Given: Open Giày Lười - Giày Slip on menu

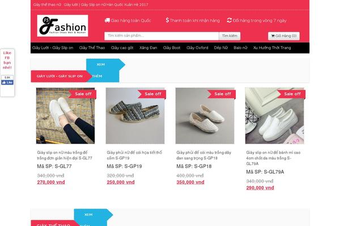Looking at the screenshot, I should 53,48.
